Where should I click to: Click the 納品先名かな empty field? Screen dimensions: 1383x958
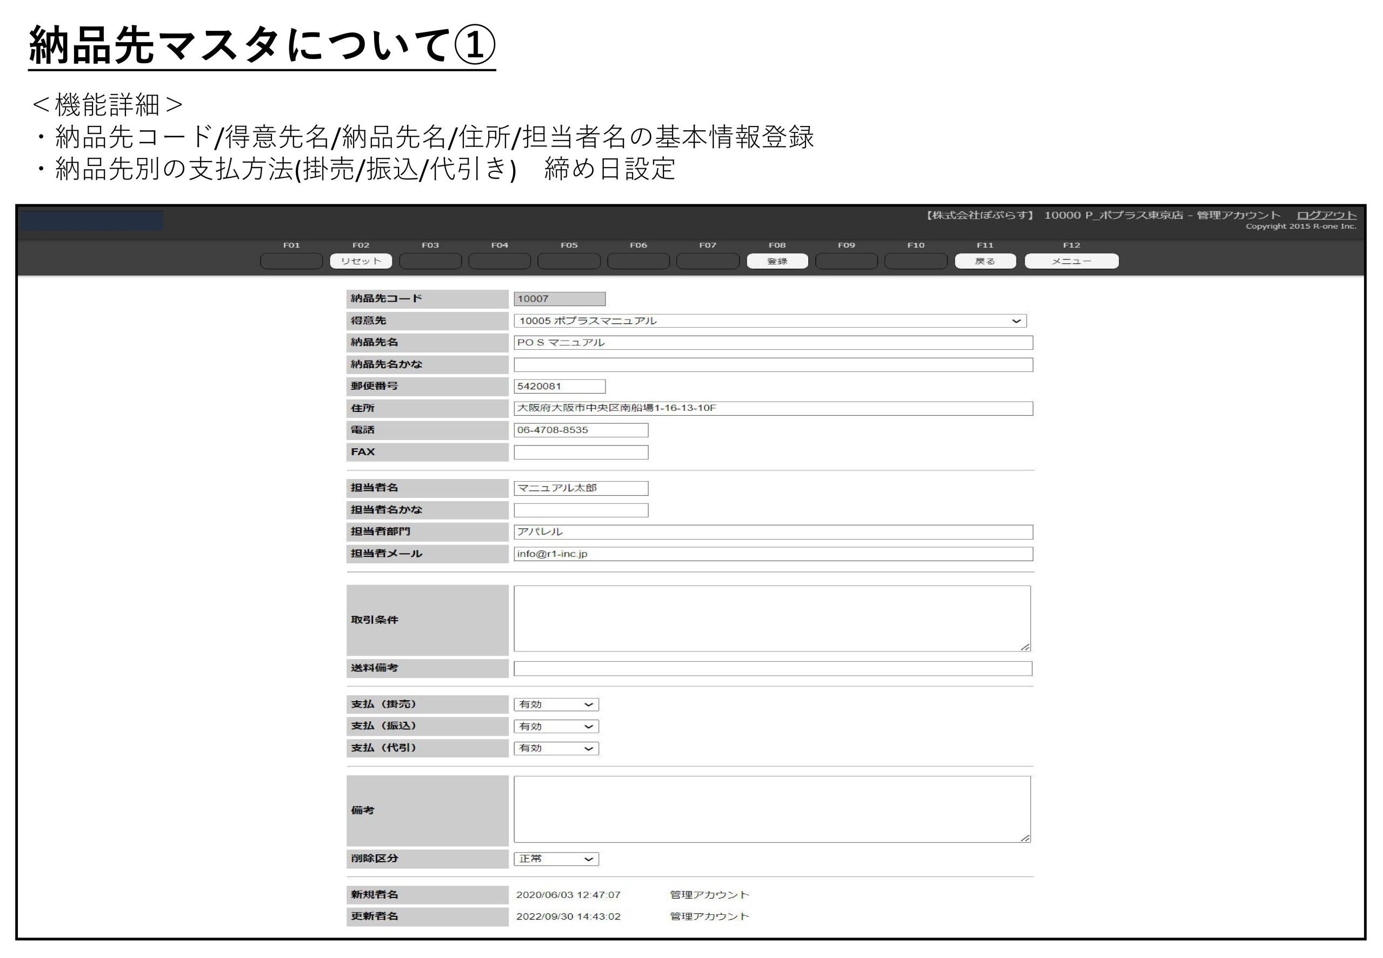tap(773, 365)
